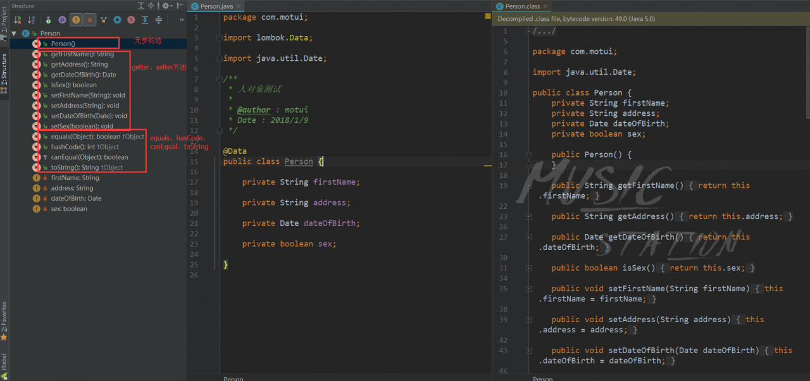The image size is (810, 381).
Task: Toggle the Show Fields filter
Action: click(76, 20)
